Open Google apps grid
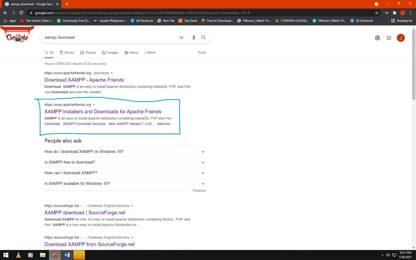 389,38
